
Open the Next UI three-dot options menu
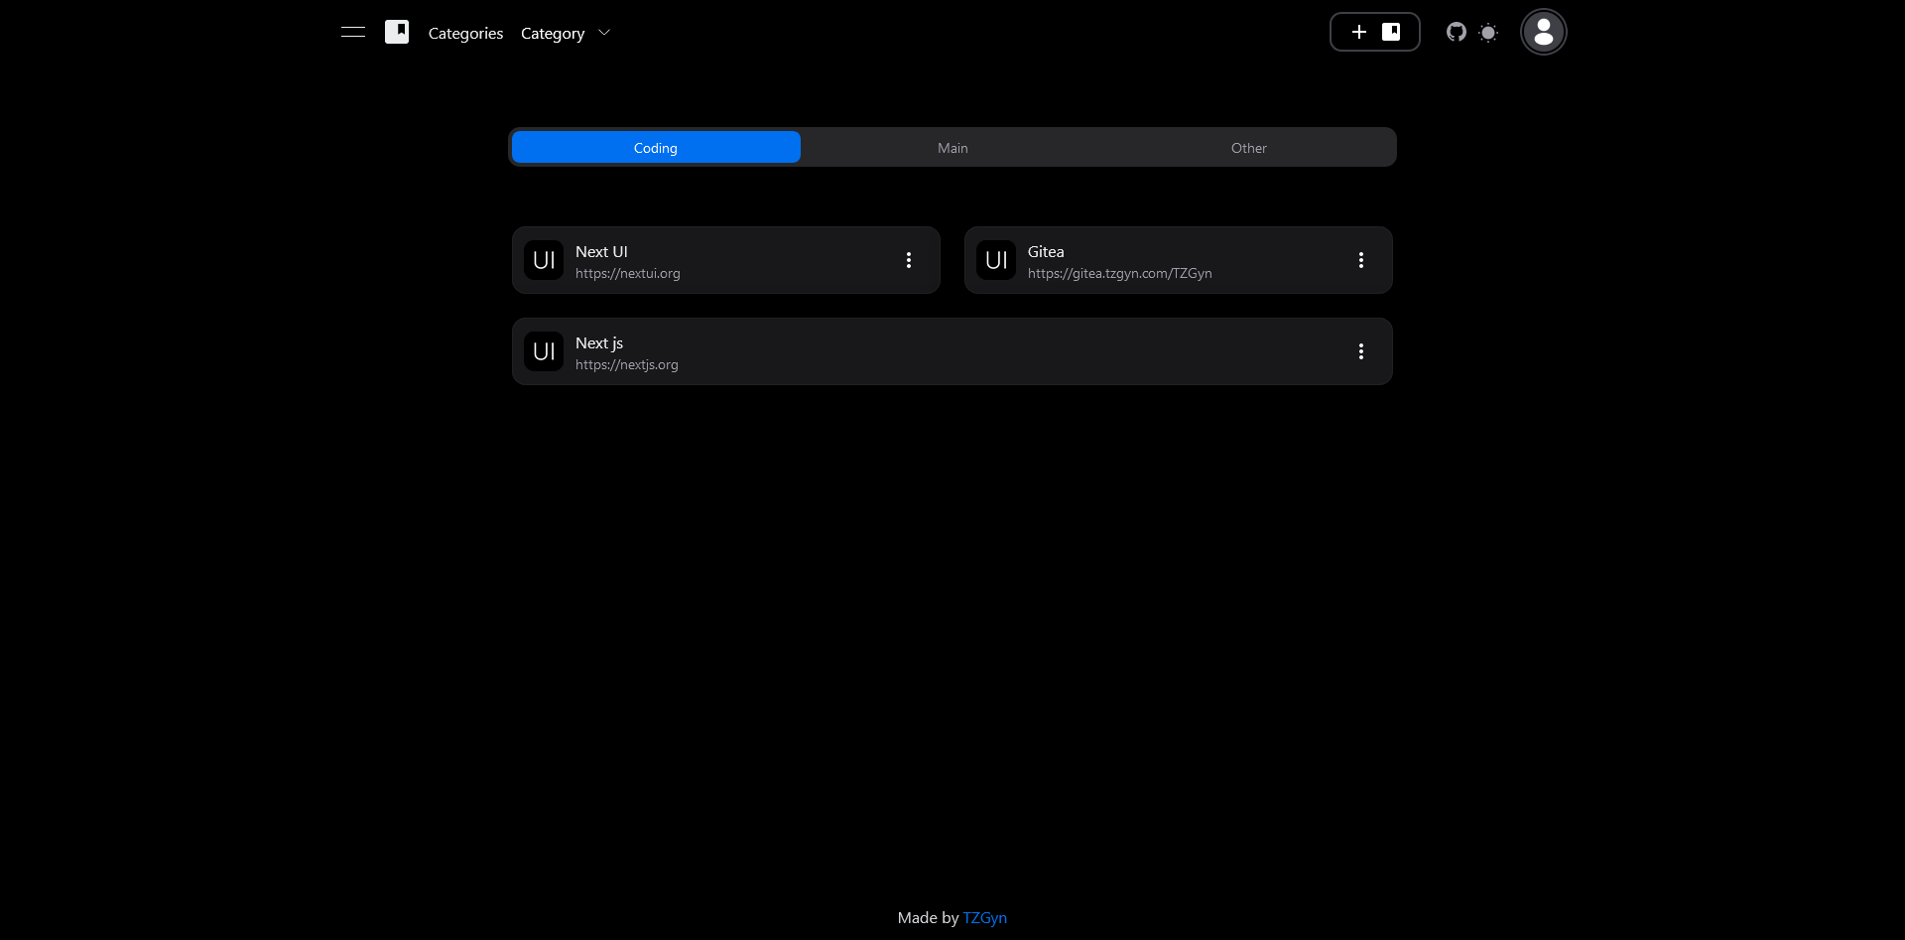(x=909, y=259)
